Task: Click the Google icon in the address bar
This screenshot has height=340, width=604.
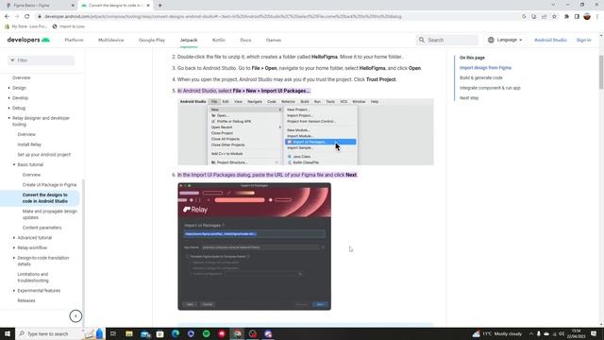Action: pyautogui.click(x=524, y=17)
